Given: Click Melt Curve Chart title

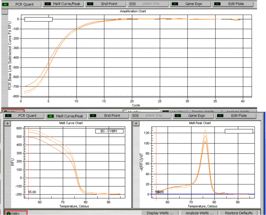Looking at the screenshot, I should [71, 123].
